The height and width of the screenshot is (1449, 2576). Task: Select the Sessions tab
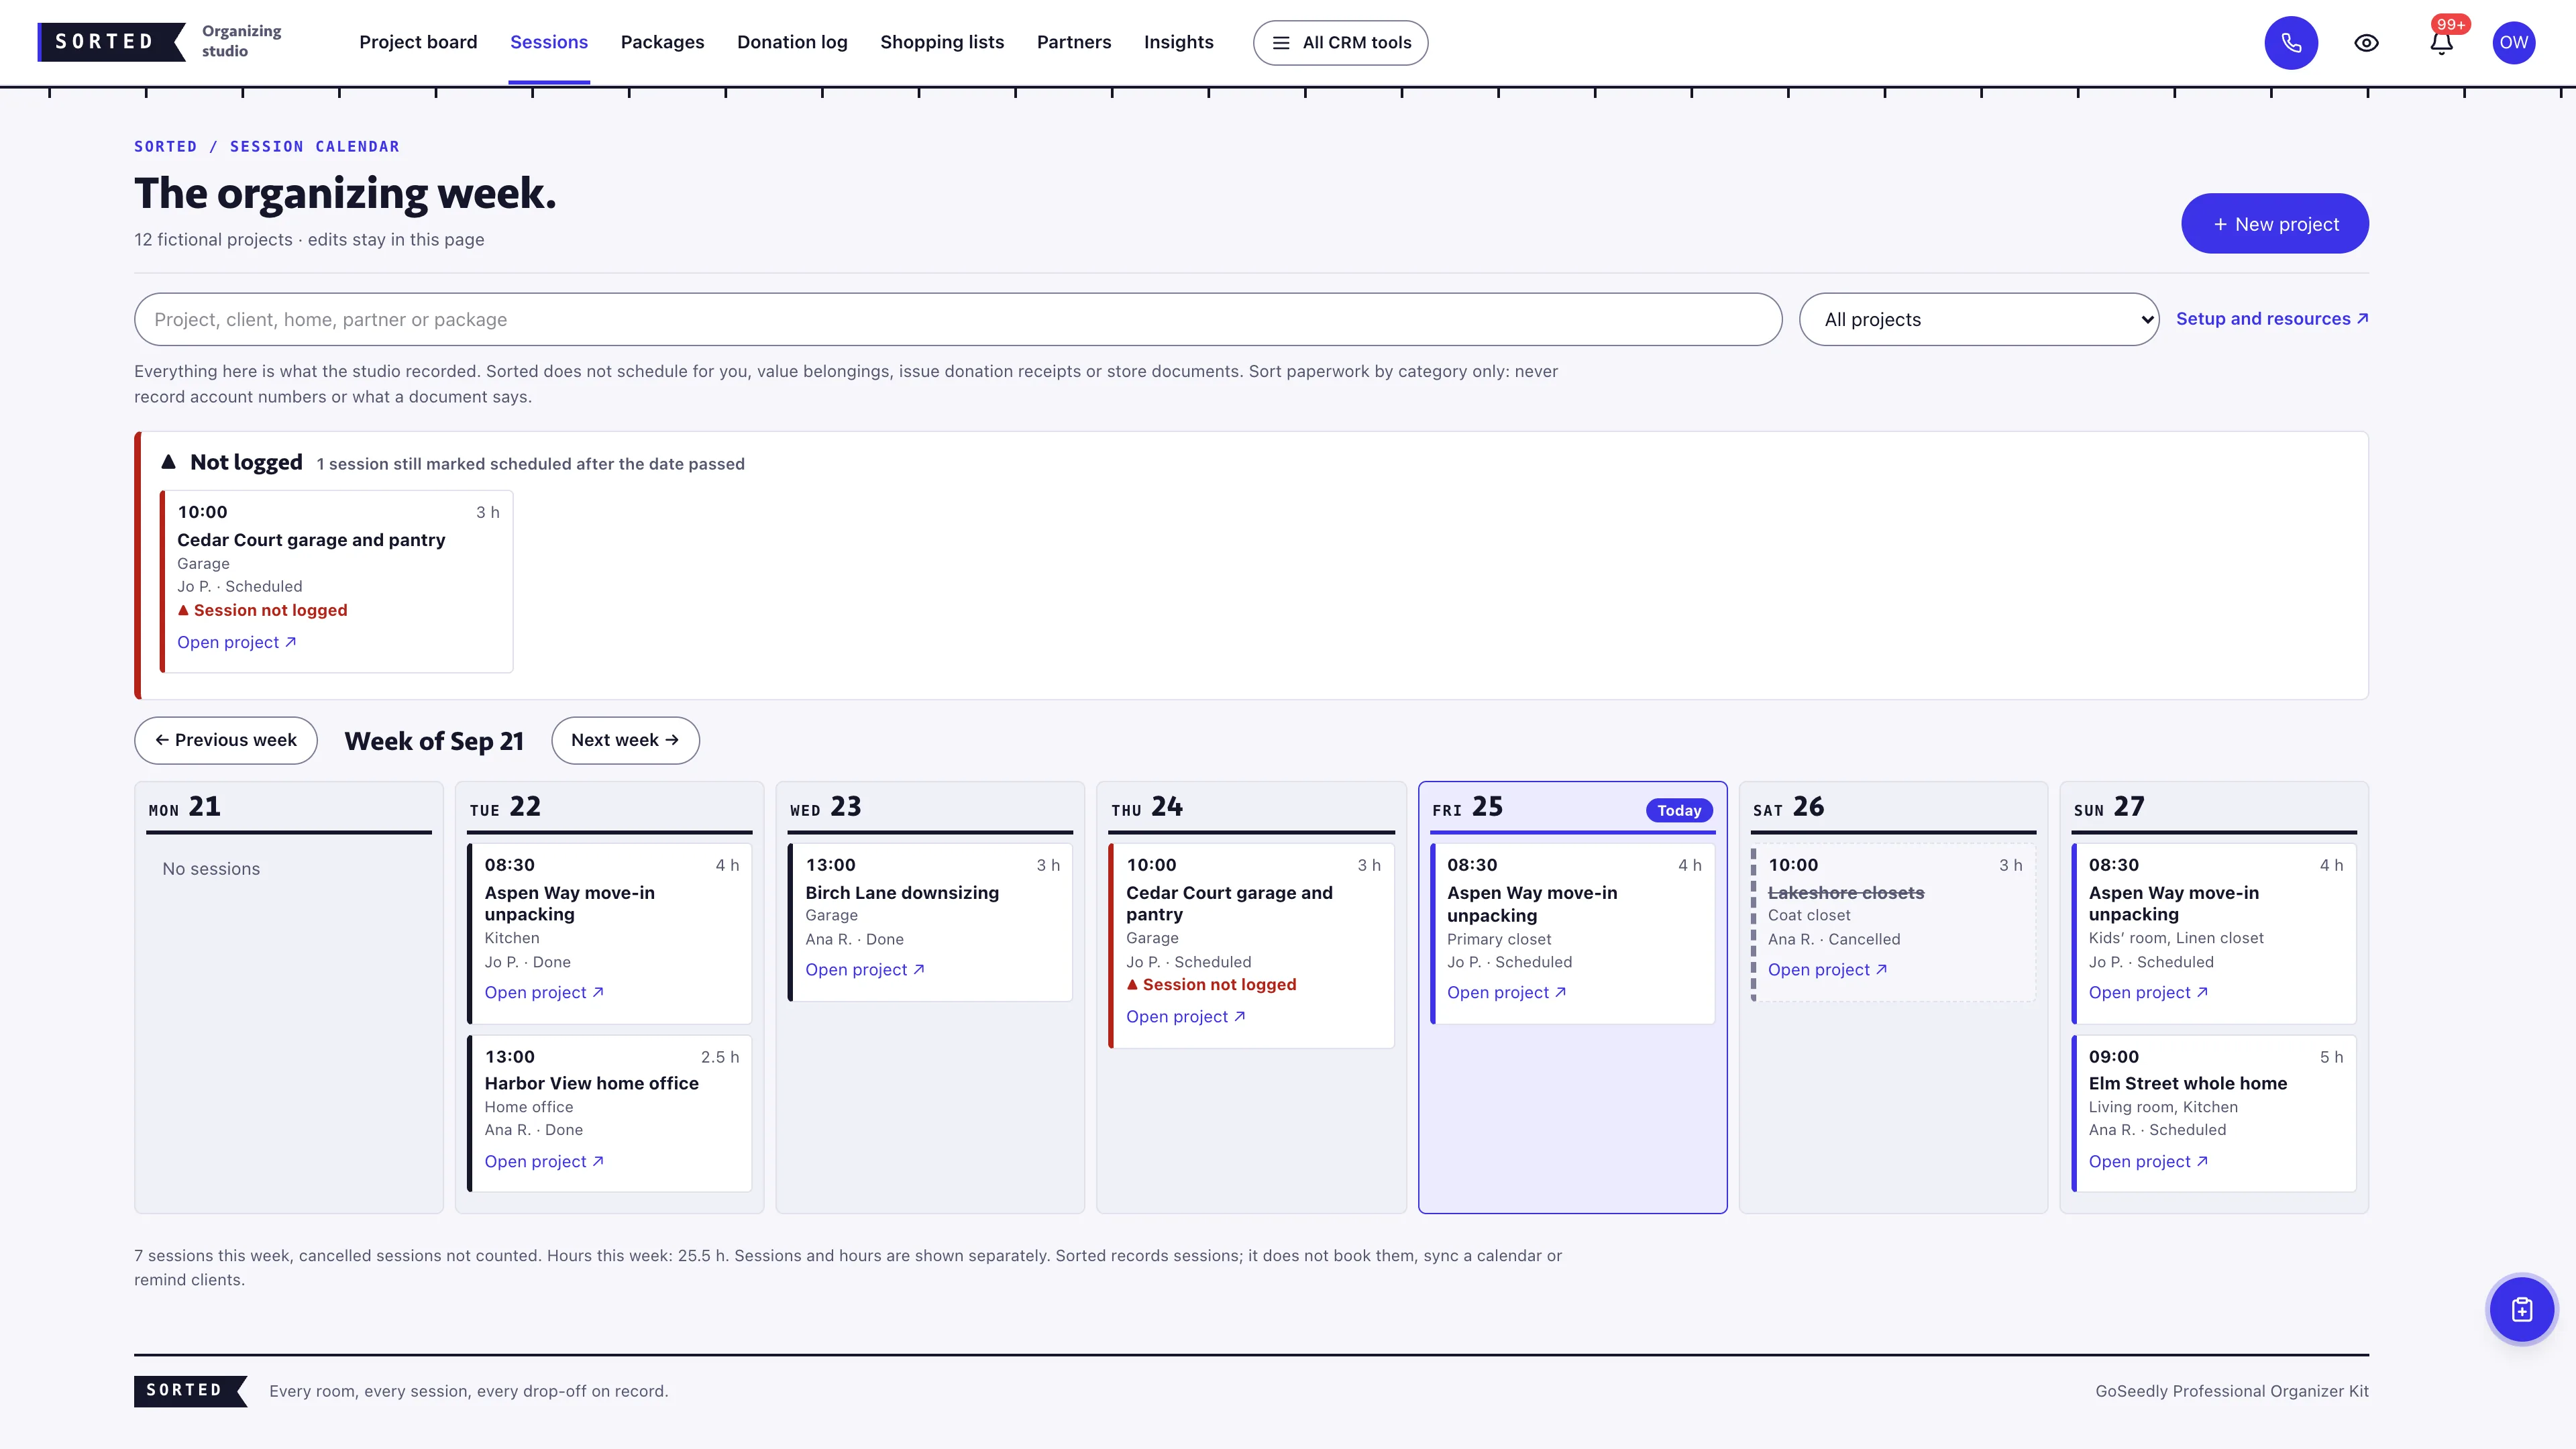tap(549, 42)
